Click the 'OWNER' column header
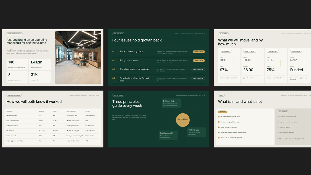Viewport: 311px width, 175px height. click(x=87, y=111)
